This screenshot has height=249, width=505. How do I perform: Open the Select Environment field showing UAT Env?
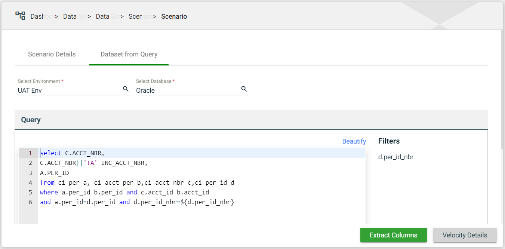(x=69, y=90)
